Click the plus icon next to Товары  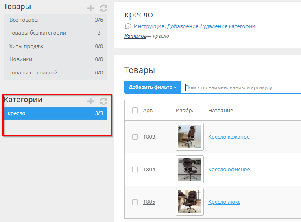[x=90, y=8]
